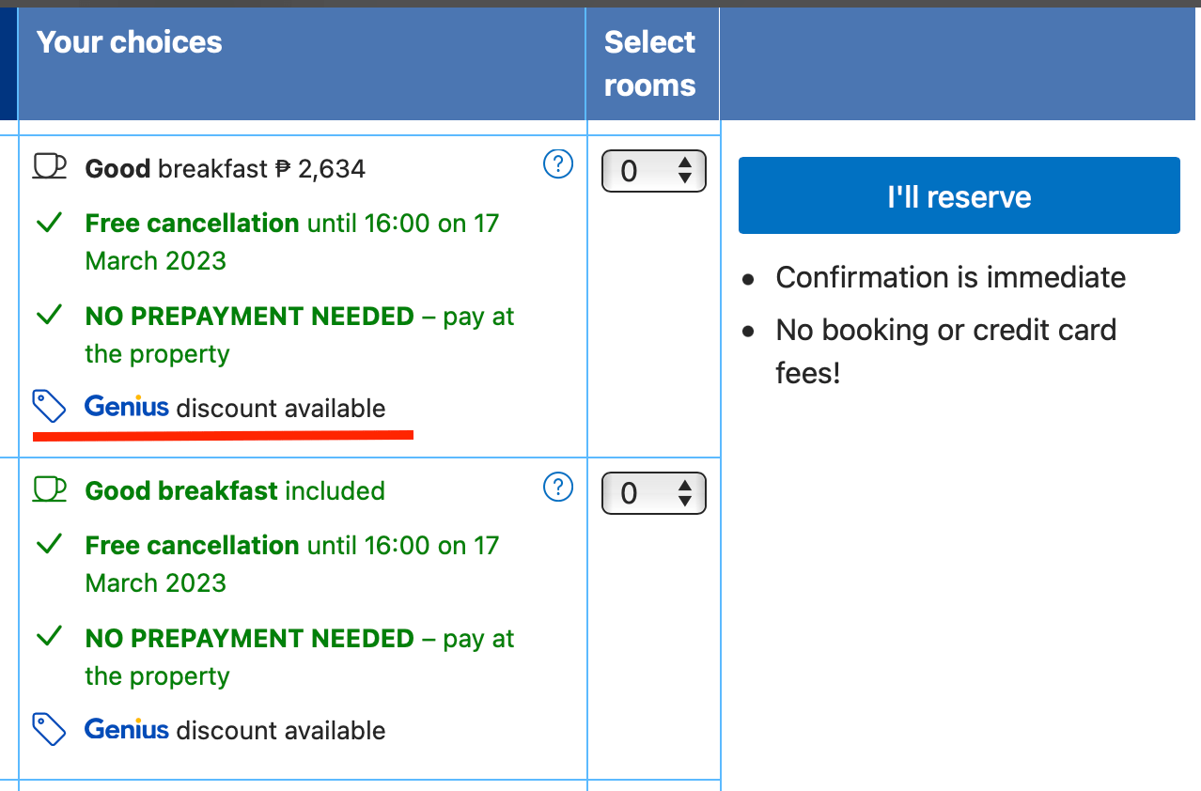Screen dimensions: 1201x791
Task: Click the Genius link in second room option
Action: (x=127, y=730)
